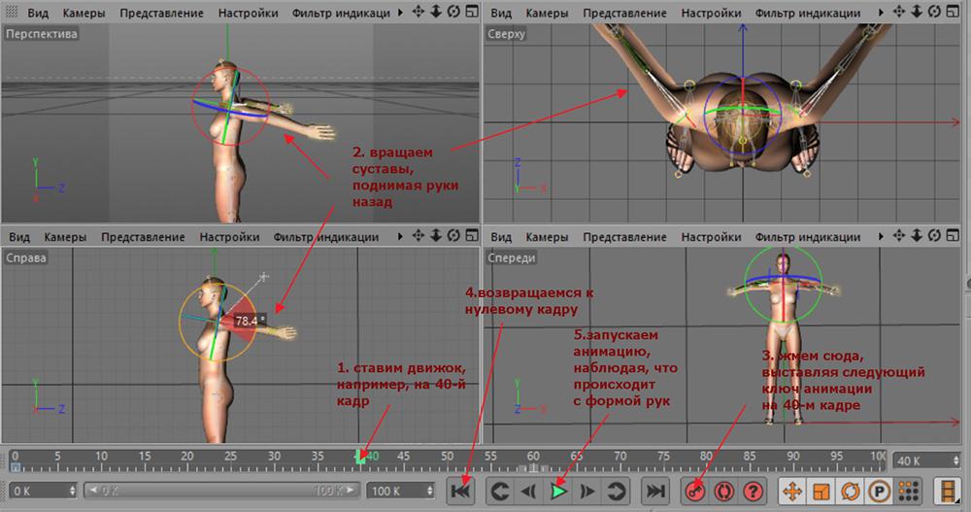This screenshot has height=512, width=971.
Task: Open Вид menu in Сверху viewport
Action: 501,13
